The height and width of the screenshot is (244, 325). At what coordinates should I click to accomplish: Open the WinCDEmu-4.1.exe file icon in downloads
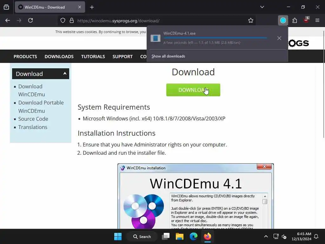(x=156, y=38)
